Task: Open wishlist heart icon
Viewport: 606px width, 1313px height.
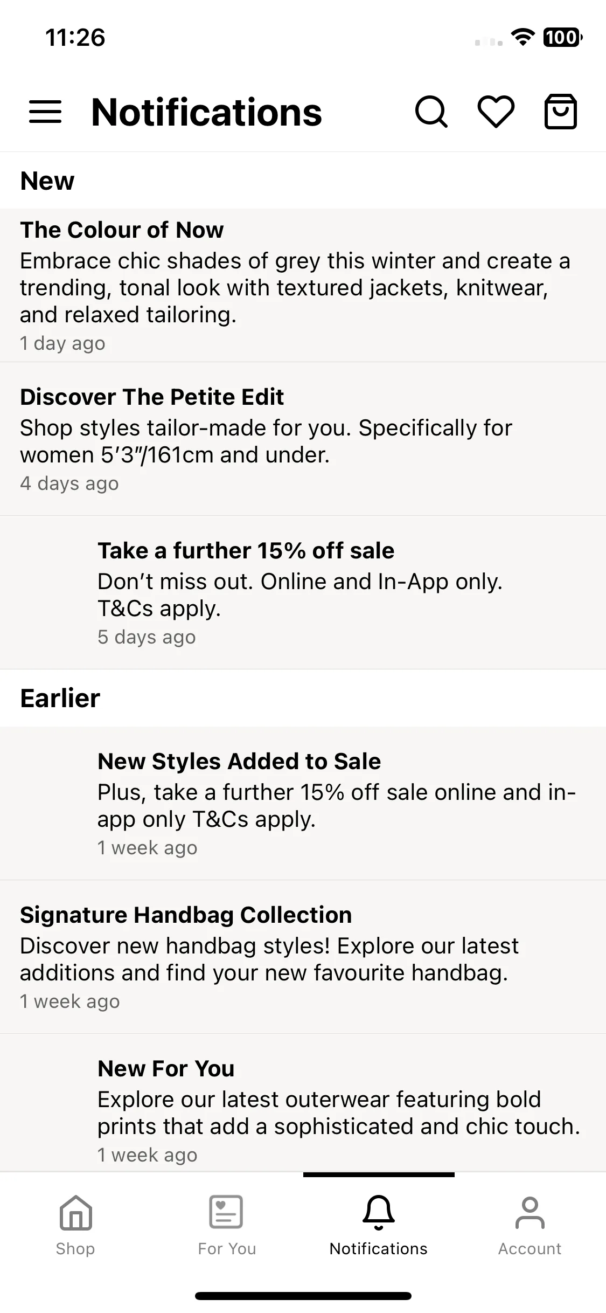Action: click(496, 112)
